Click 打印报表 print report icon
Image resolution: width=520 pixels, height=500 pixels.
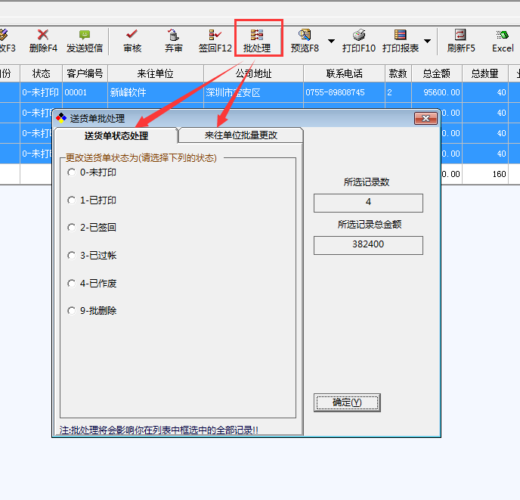(x=401, y=35)
